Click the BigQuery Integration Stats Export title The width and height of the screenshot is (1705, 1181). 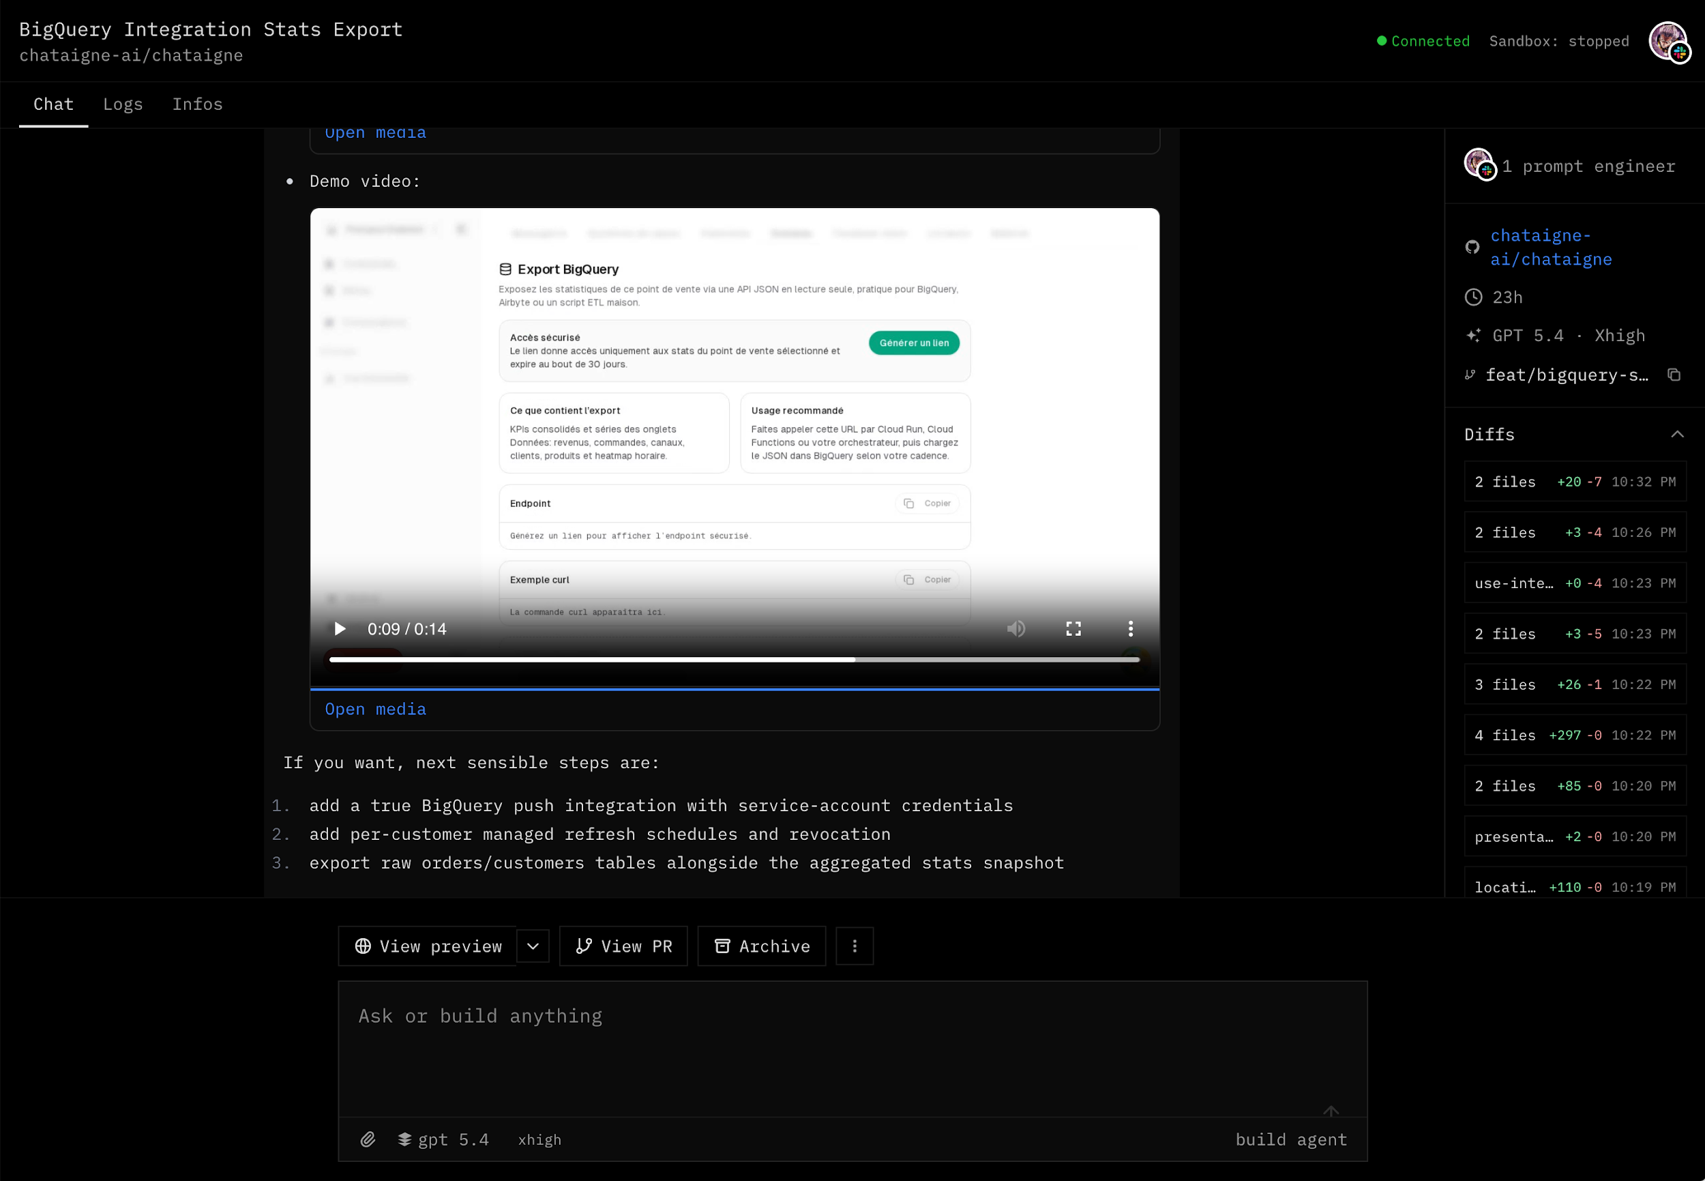[x=211, y=29]
